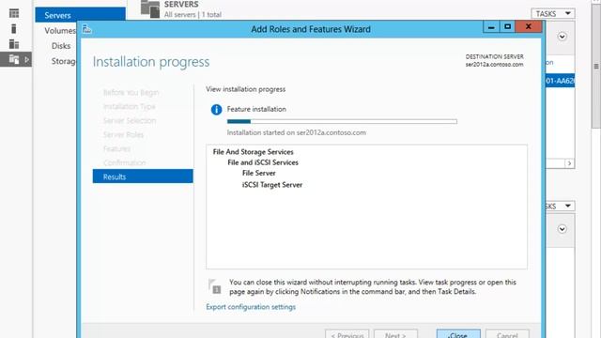Open All Servers icon in left sidebar
Screen dimensions: 601x338
point(14,44)
